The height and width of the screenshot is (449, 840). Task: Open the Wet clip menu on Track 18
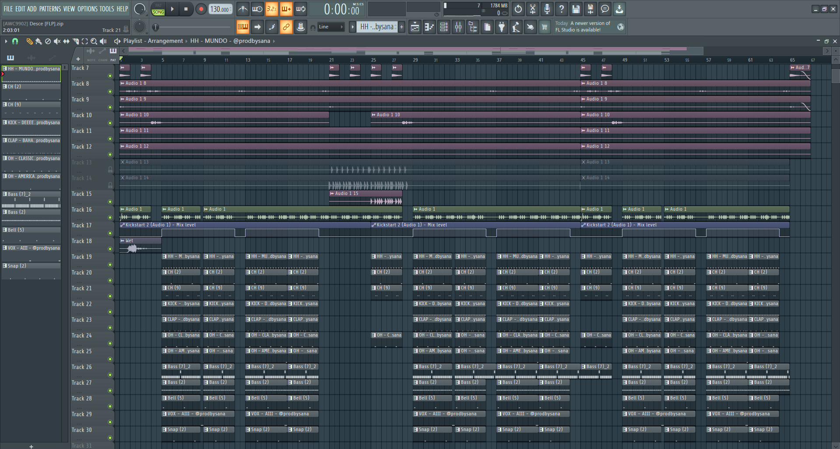tap(123, 240)
